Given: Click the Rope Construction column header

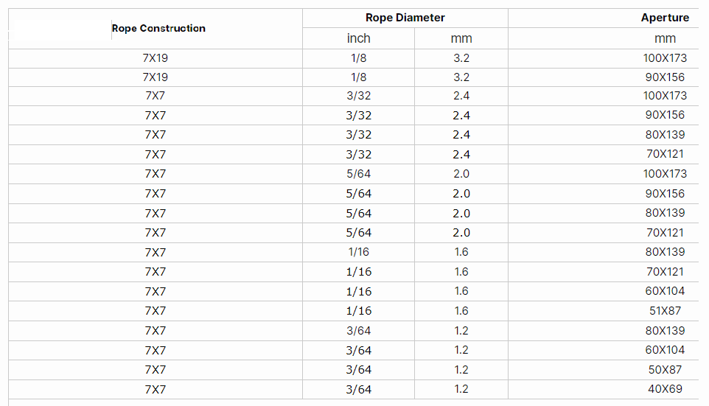Looking at the screenshot, I should tap(158, 28).
